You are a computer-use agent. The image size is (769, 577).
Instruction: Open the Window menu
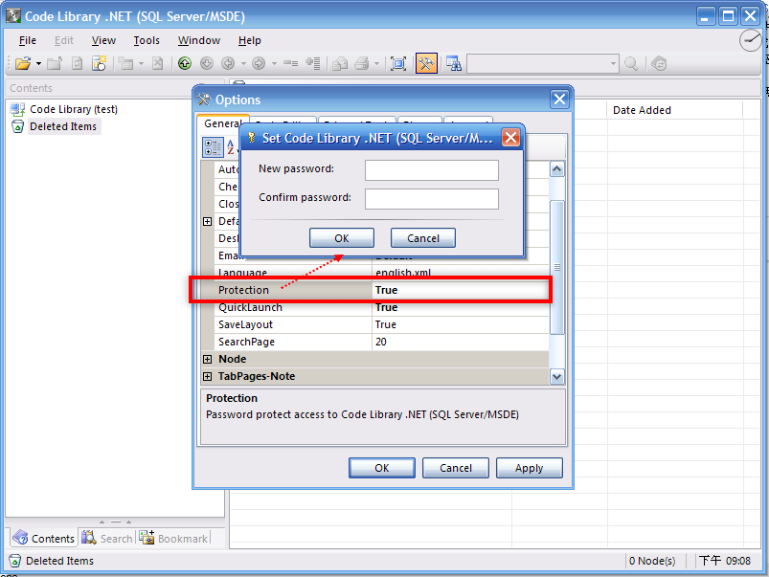(198, 40)
